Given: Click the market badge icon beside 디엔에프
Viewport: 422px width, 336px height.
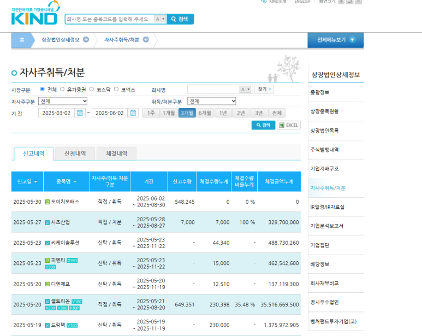Looking at the screenshot, I should [47, 284].
